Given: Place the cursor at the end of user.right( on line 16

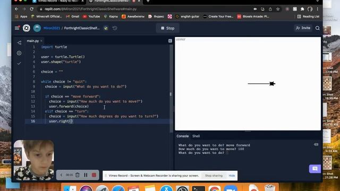Looking at the screenshot, I should click(72, 121).
